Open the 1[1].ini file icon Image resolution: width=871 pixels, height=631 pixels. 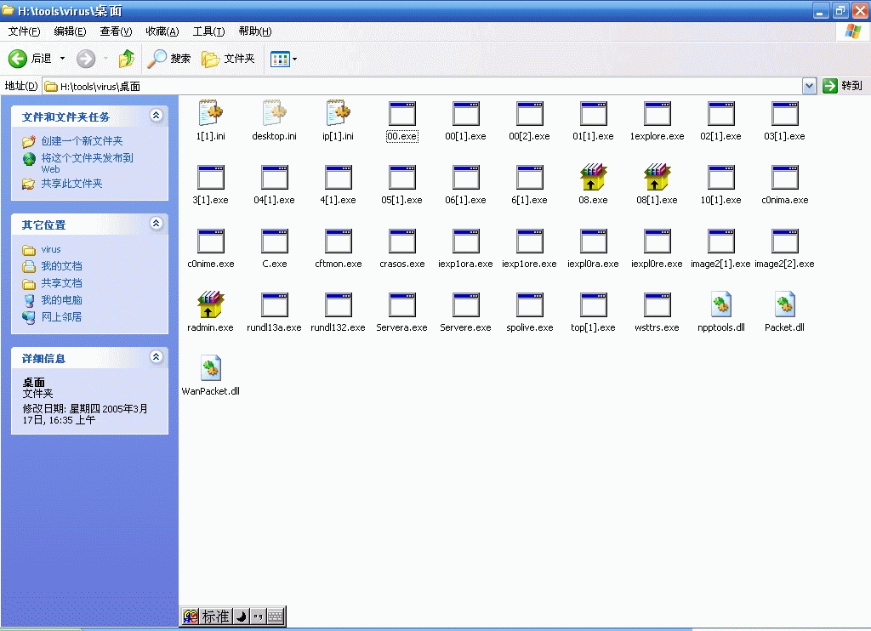coord(211,113)
